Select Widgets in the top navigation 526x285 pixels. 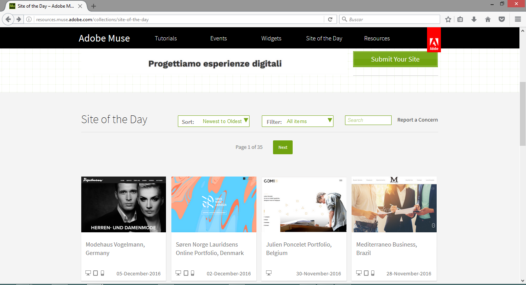[271, 38]
